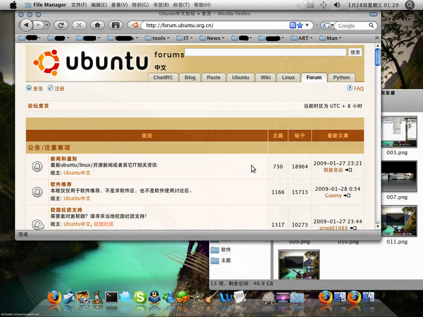
Task: Open the 新闻和通知 forum link
Action: click(64, 159)
